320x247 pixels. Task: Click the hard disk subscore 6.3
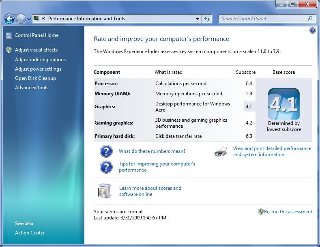[249, 136]
